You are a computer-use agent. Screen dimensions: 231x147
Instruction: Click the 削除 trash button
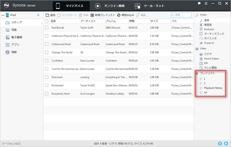(x=83, y=15)
